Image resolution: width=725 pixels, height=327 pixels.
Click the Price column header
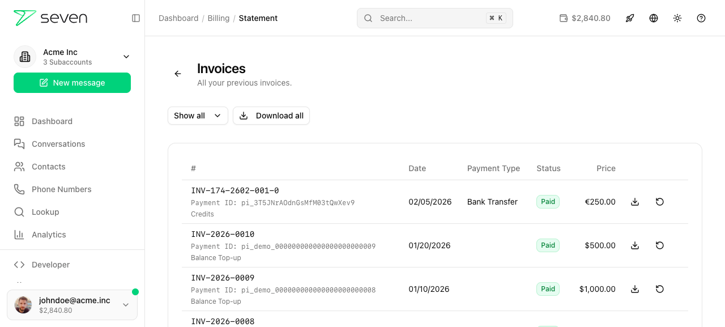(x=606, y=168)
